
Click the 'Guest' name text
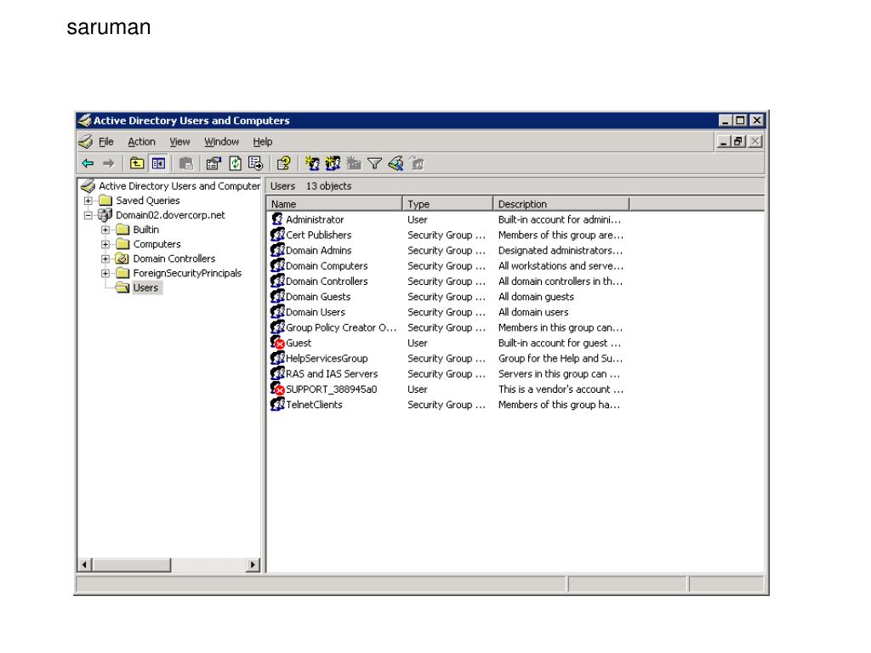(299, 343)
